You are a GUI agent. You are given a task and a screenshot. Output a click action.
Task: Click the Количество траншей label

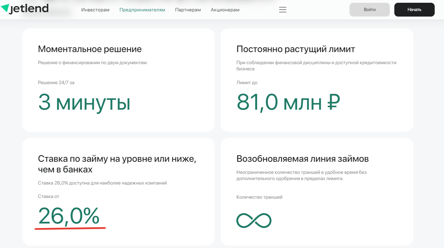259,197
